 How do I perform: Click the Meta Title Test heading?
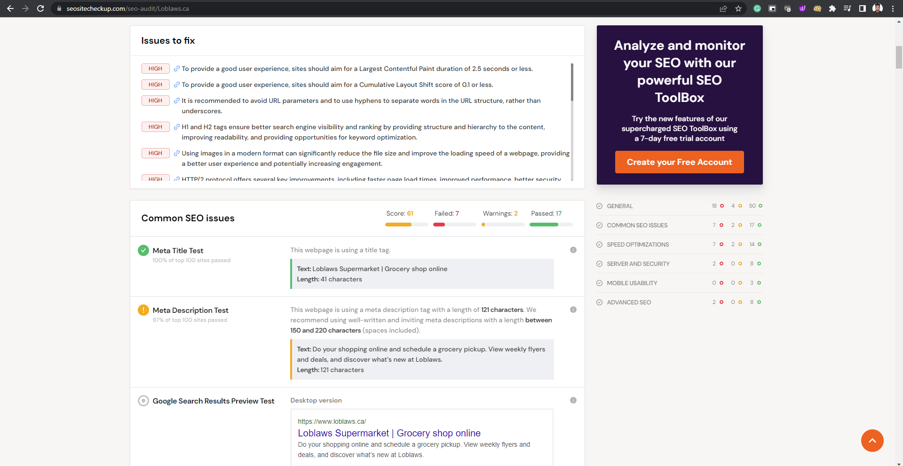coord(178,250)
